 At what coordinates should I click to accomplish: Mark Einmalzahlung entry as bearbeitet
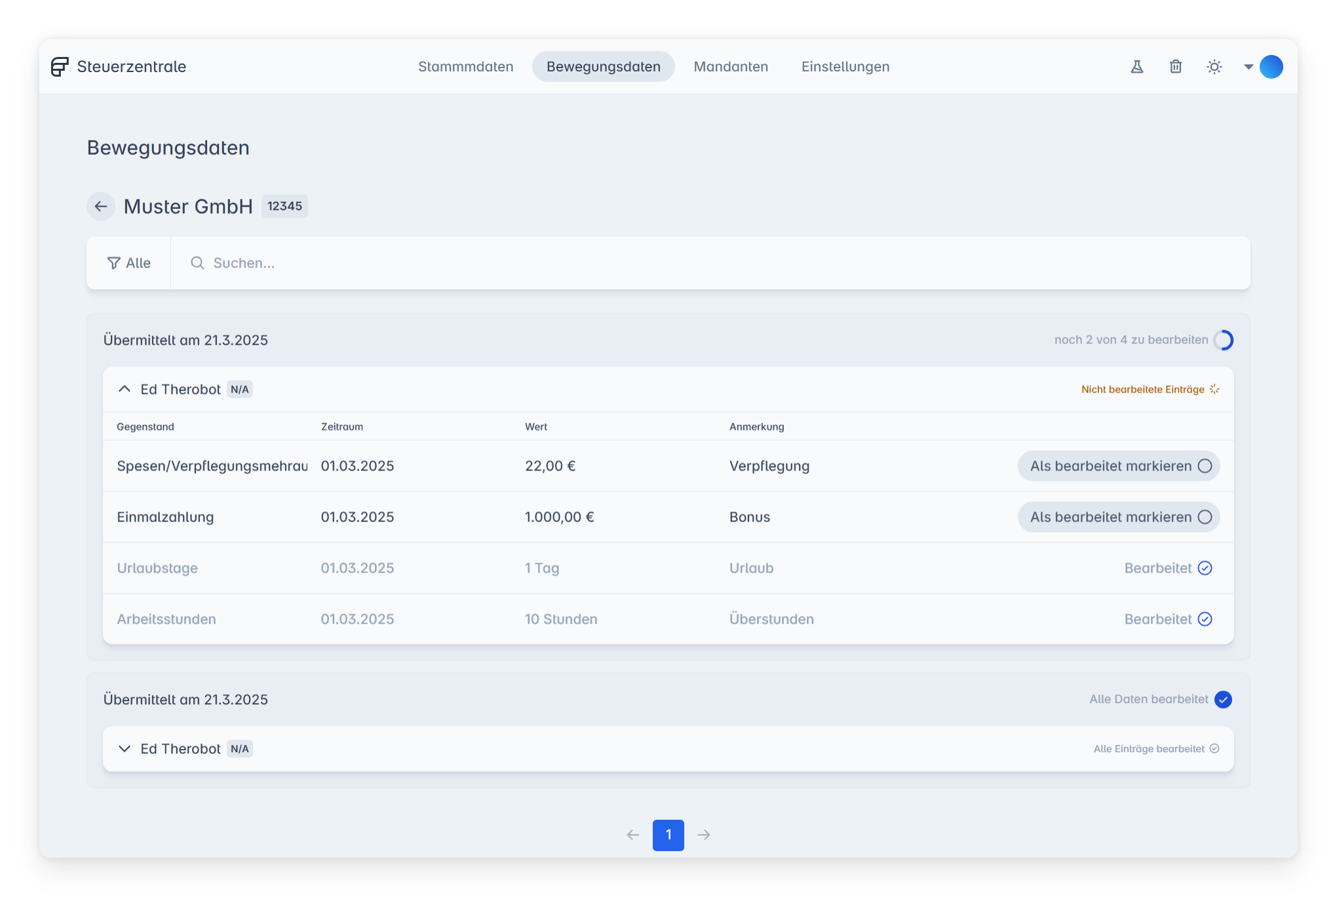[1118, 517]
